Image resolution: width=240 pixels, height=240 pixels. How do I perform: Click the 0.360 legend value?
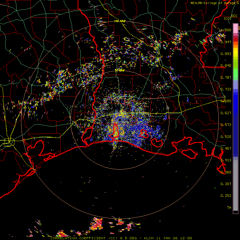click(x=226, y=172)
